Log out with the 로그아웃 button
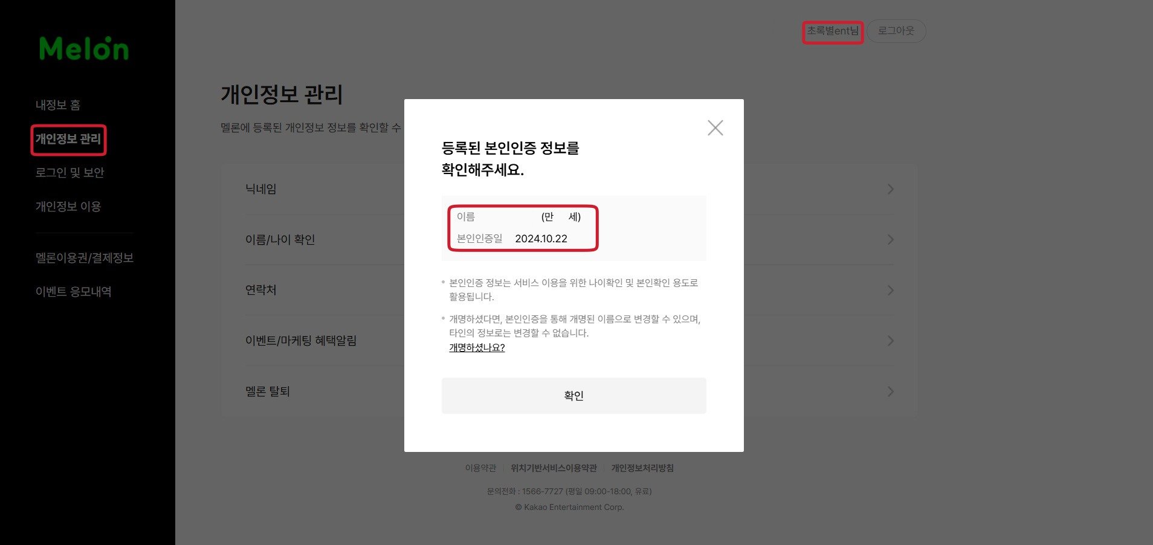The height and width of the screenshot is (545, 1153). (896, 31)
